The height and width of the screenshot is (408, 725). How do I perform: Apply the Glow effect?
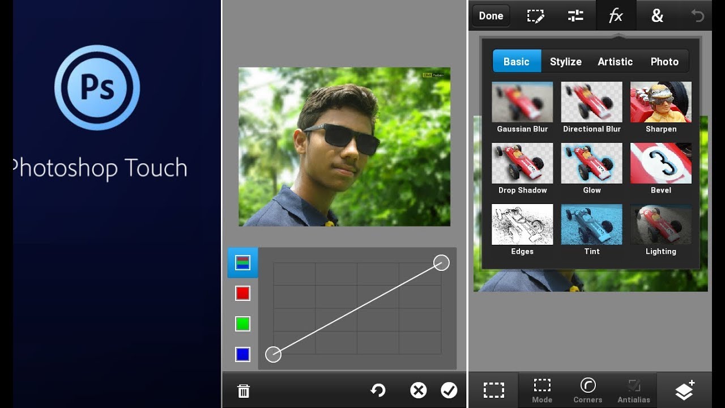[x=591, y=169]
